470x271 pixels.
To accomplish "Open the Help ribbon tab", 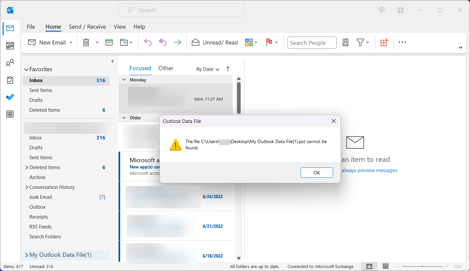I will coord(139,27).
